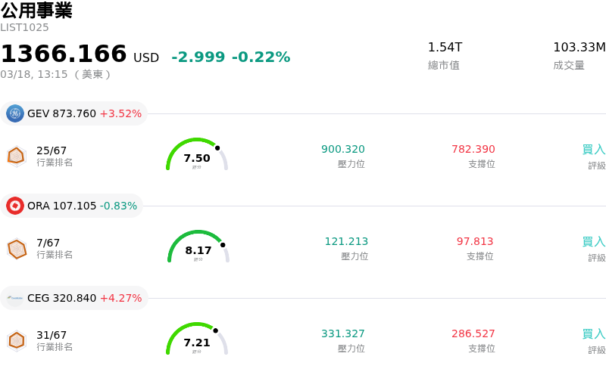
Task: Click the 103.33M trading volume
Action: click(x=579, y=48)
